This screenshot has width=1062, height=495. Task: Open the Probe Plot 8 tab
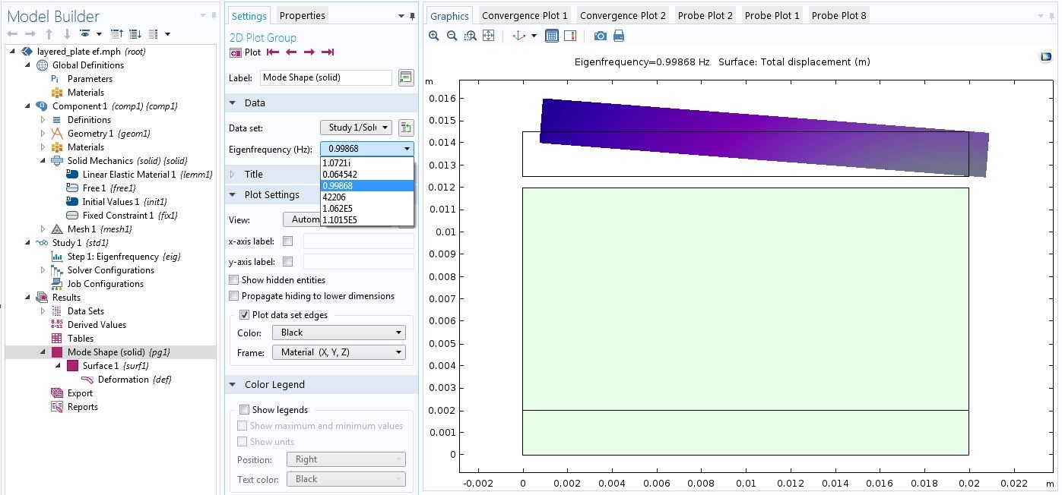(839, 15)
